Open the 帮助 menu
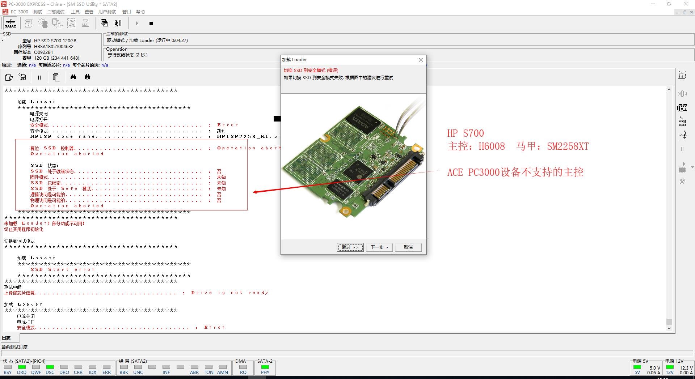Screen dimensions: 695x379 (140, 12)
